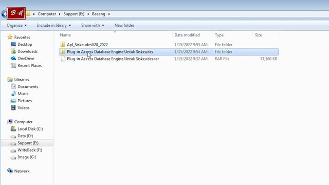Select the Network tree item
This screenshot has width=329, height=185.
click(x=22, y=171)
